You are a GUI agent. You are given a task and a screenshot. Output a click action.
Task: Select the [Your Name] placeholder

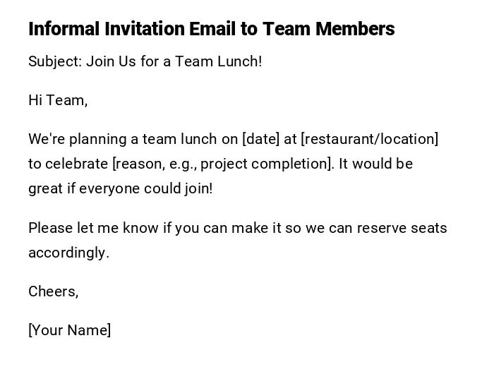[69, 330]
